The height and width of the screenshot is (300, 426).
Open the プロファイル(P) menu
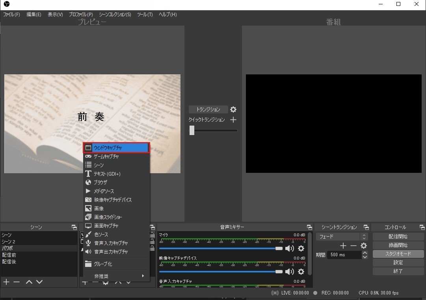pos(81,15)
